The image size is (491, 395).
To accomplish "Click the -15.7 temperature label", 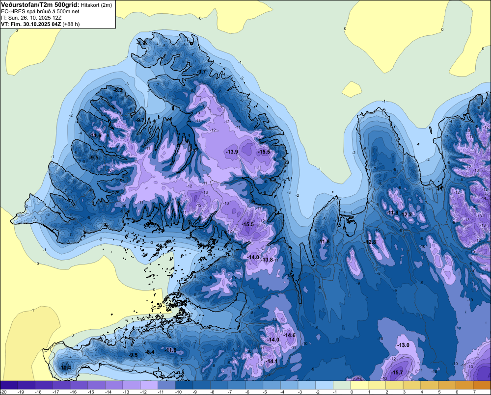I will coord(397,372).
